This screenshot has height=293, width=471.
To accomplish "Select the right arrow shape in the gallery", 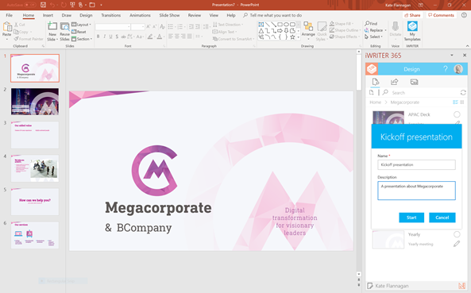I will click(x=280, y=31).
